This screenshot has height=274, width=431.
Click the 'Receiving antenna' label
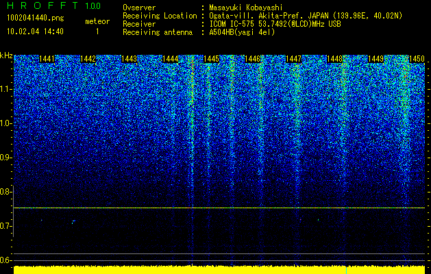[x=158, y=32]
